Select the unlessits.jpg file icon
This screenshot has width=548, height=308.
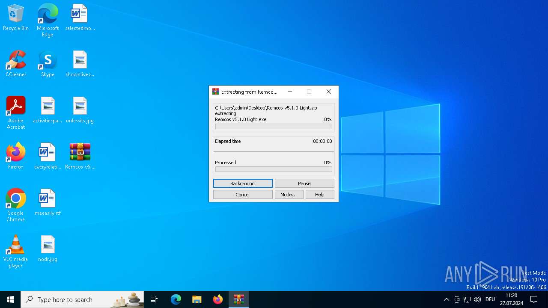pyautogui.click(x=80, y=110)
